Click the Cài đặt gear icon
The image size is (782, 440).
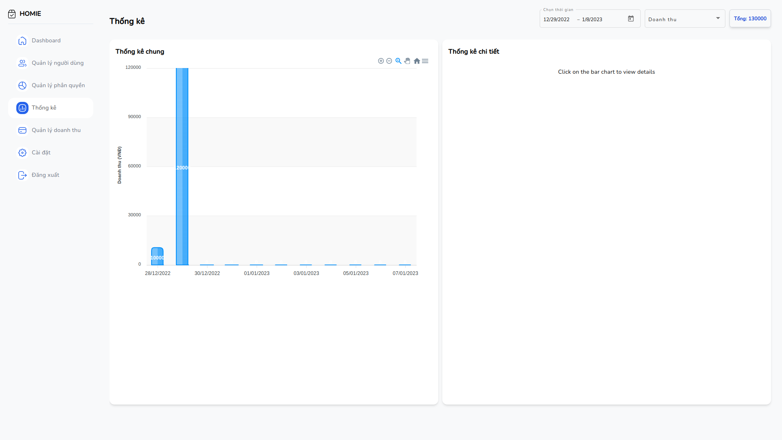(22, 153)
